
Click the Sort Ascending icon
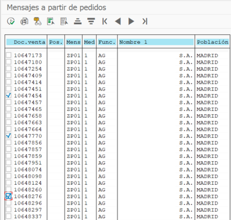click(x=78, y=21)
